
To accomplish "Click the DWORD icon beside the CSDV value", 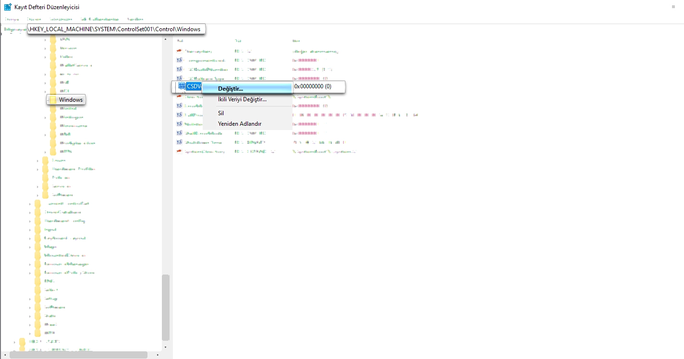I will coord(182,86).
